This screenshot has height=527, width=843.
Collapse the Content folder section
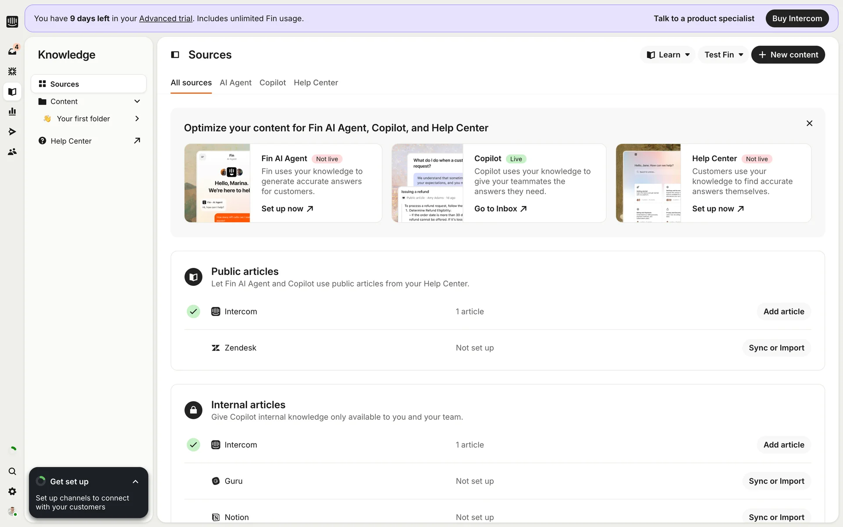137,101
